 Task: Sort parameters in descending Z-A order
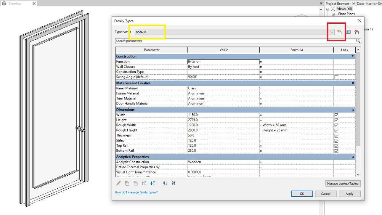point(173,183)
